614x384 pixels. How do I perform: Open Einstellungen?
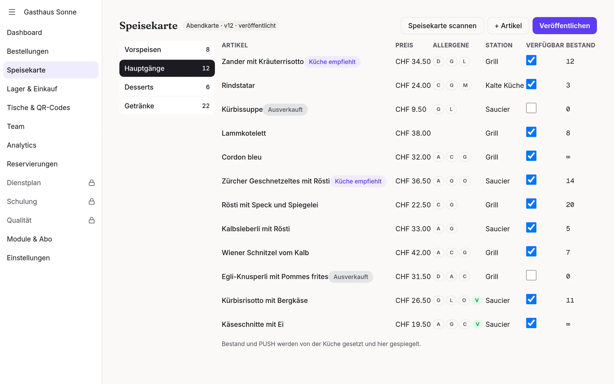tap(51, 258)
